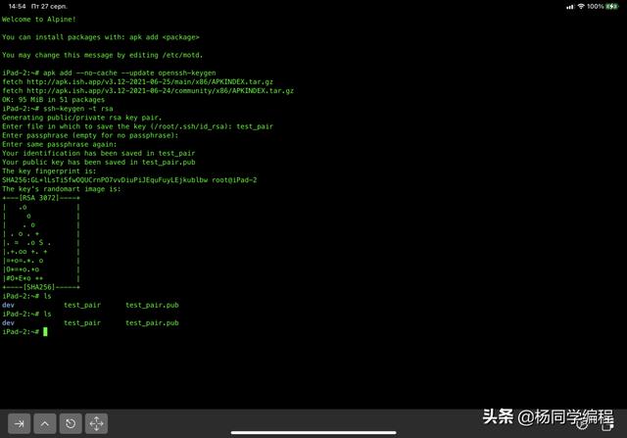This screenshot has height=438, width=627.
Task: Click the Welcome to Alpine! line
Action: (x=36, y=19)
